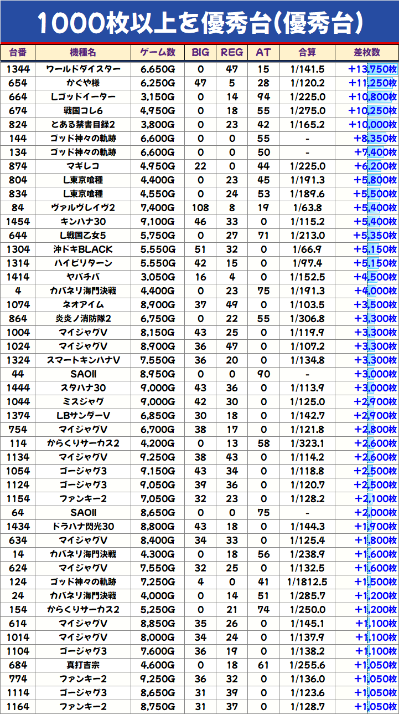Click machine number 1014
The width and height of the screenshot is (399, 714).
point(18,637)
